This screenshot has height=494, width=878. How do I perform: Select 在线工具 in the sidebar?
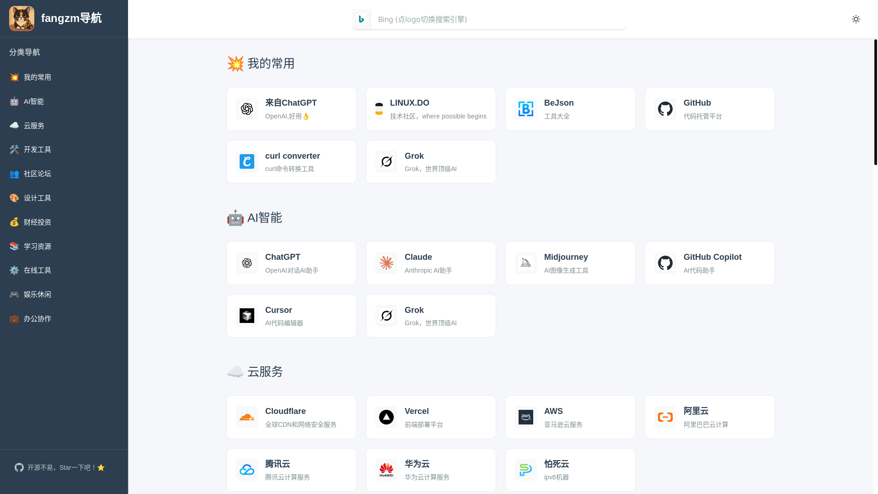click(x=64, y=270)
